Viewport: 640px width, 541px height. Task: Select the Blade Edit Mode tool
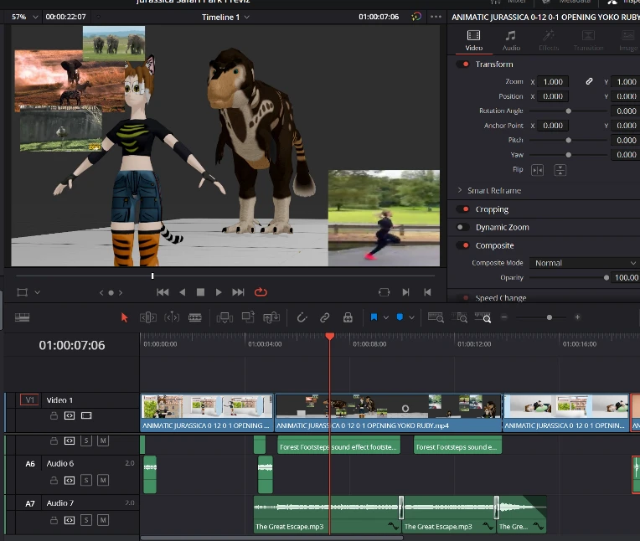pyautogui.click(x=194, y=317)
